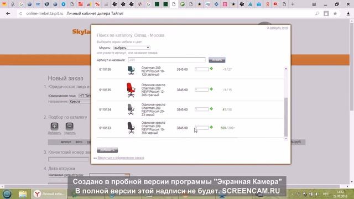Go back with browser back arrow
354x199 pixels.
pos(8,13)
